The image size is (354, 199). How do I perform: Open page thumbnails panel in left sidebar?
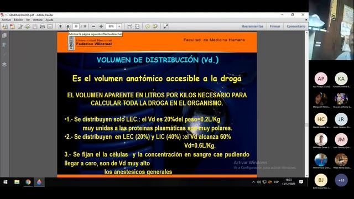(4, 35)
